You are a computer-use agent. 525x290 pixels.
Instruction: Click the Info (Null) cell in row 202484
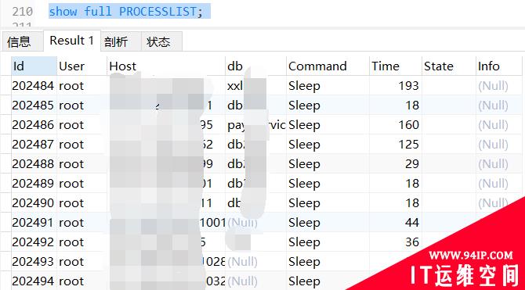pos(493,86)
